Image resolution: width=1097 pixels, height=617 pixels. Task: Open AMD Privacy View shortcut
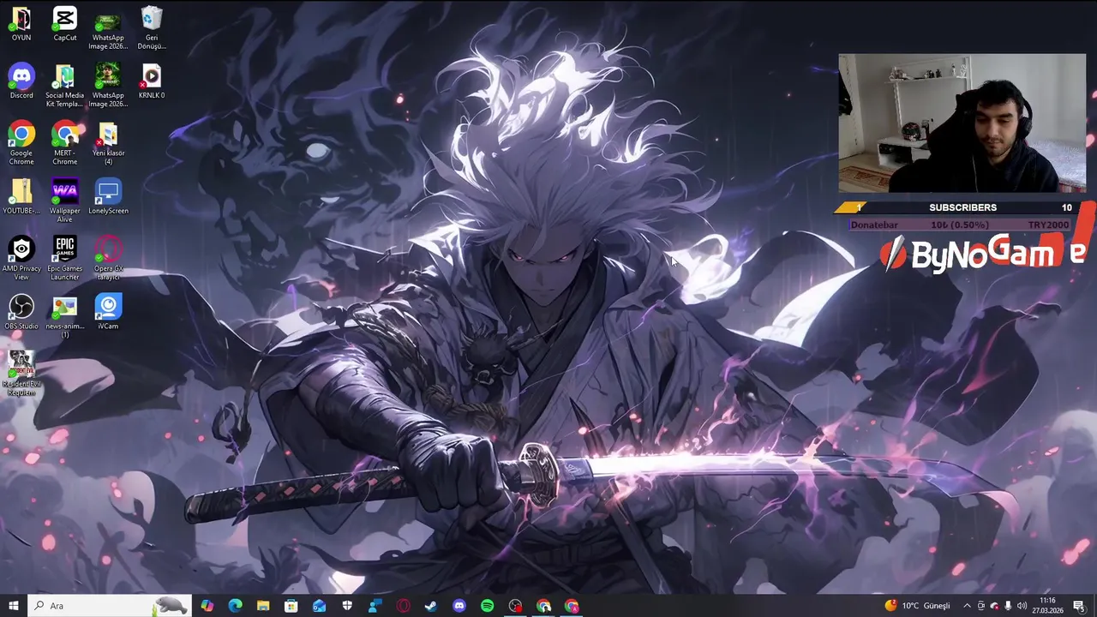(x=21, y=258)
